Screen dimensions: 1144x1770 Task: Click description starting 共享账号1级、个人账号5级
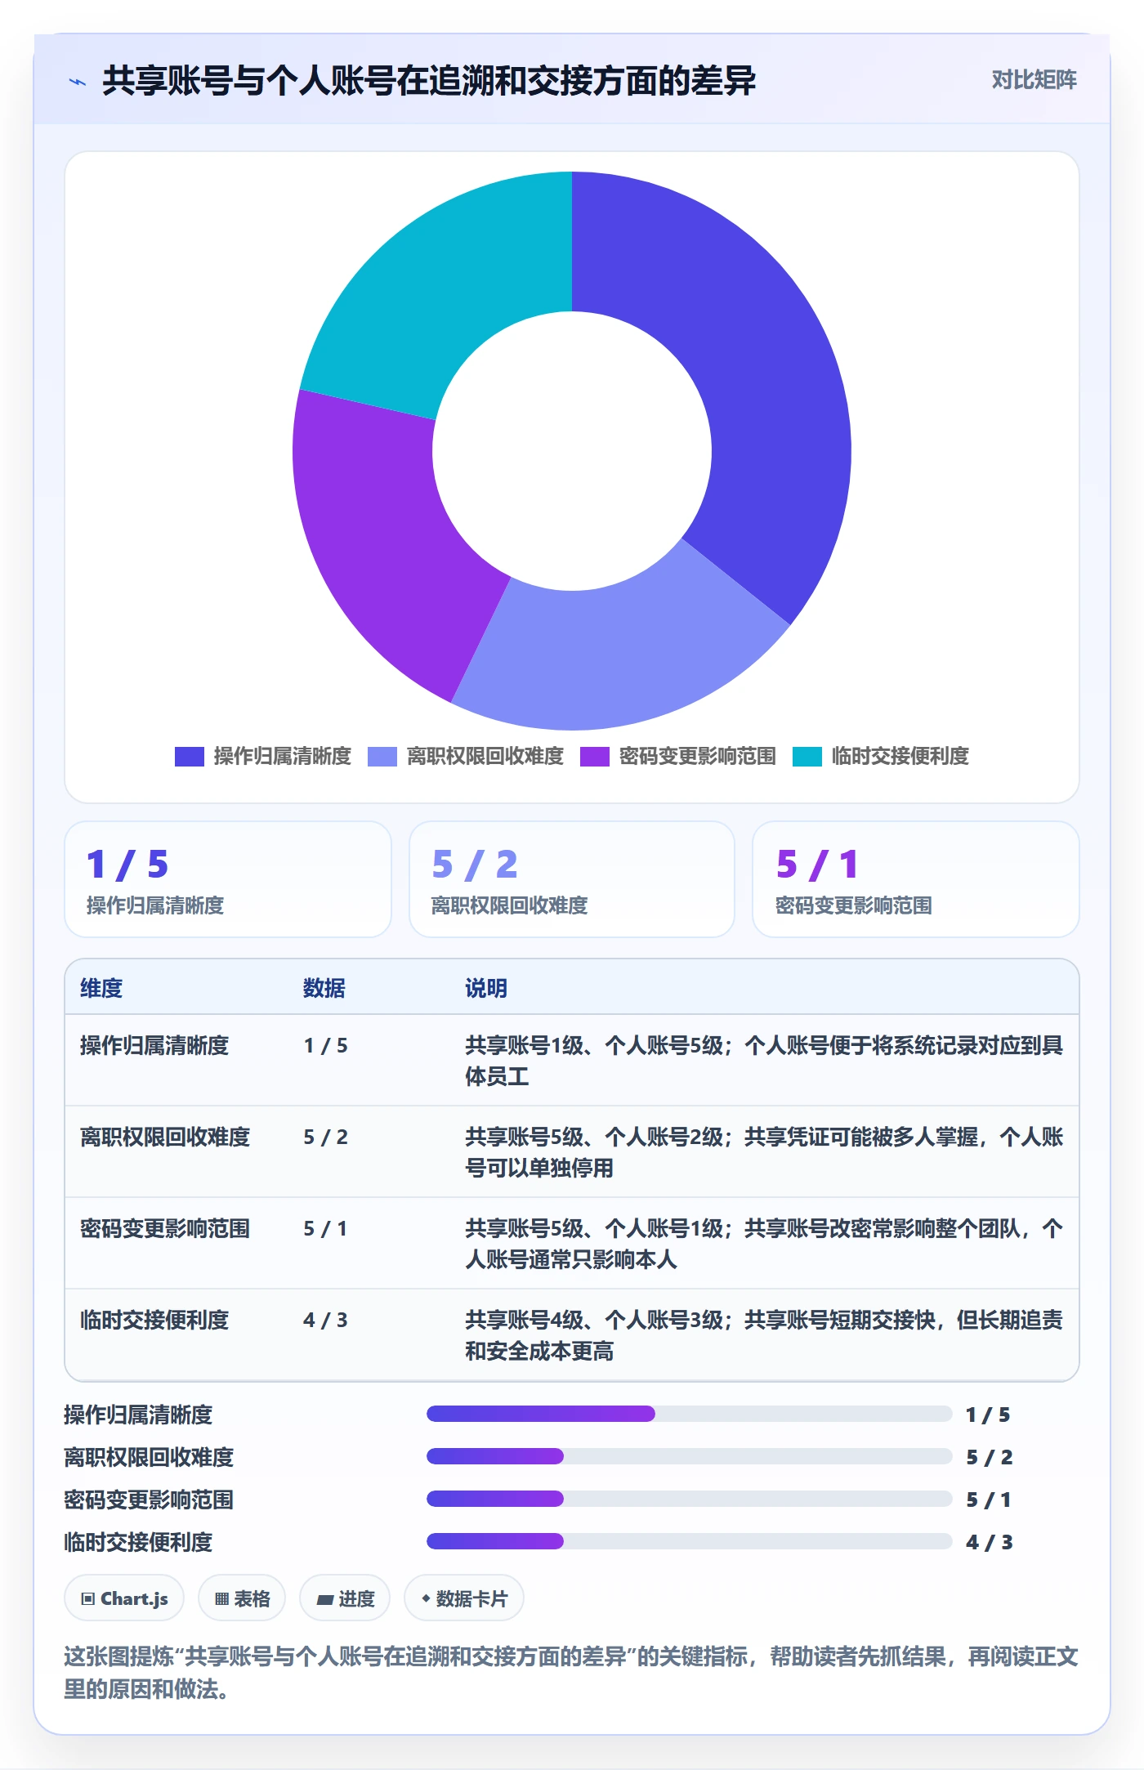click(764, 1061)
